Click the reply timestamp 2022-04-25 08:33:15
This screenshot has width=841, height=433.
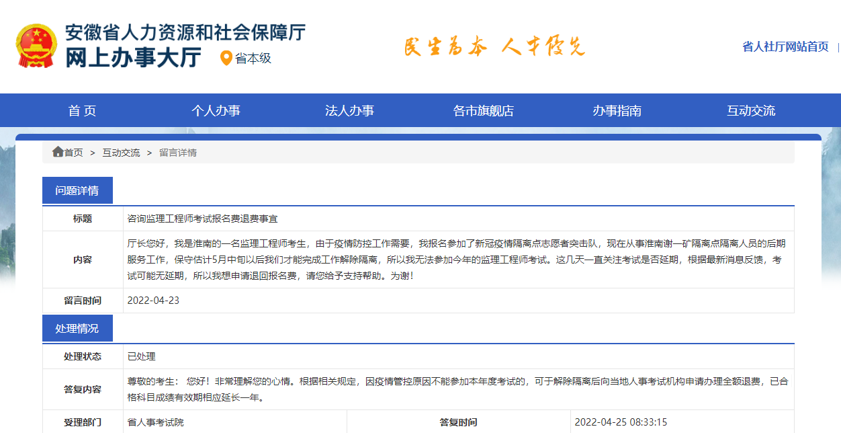621,422
